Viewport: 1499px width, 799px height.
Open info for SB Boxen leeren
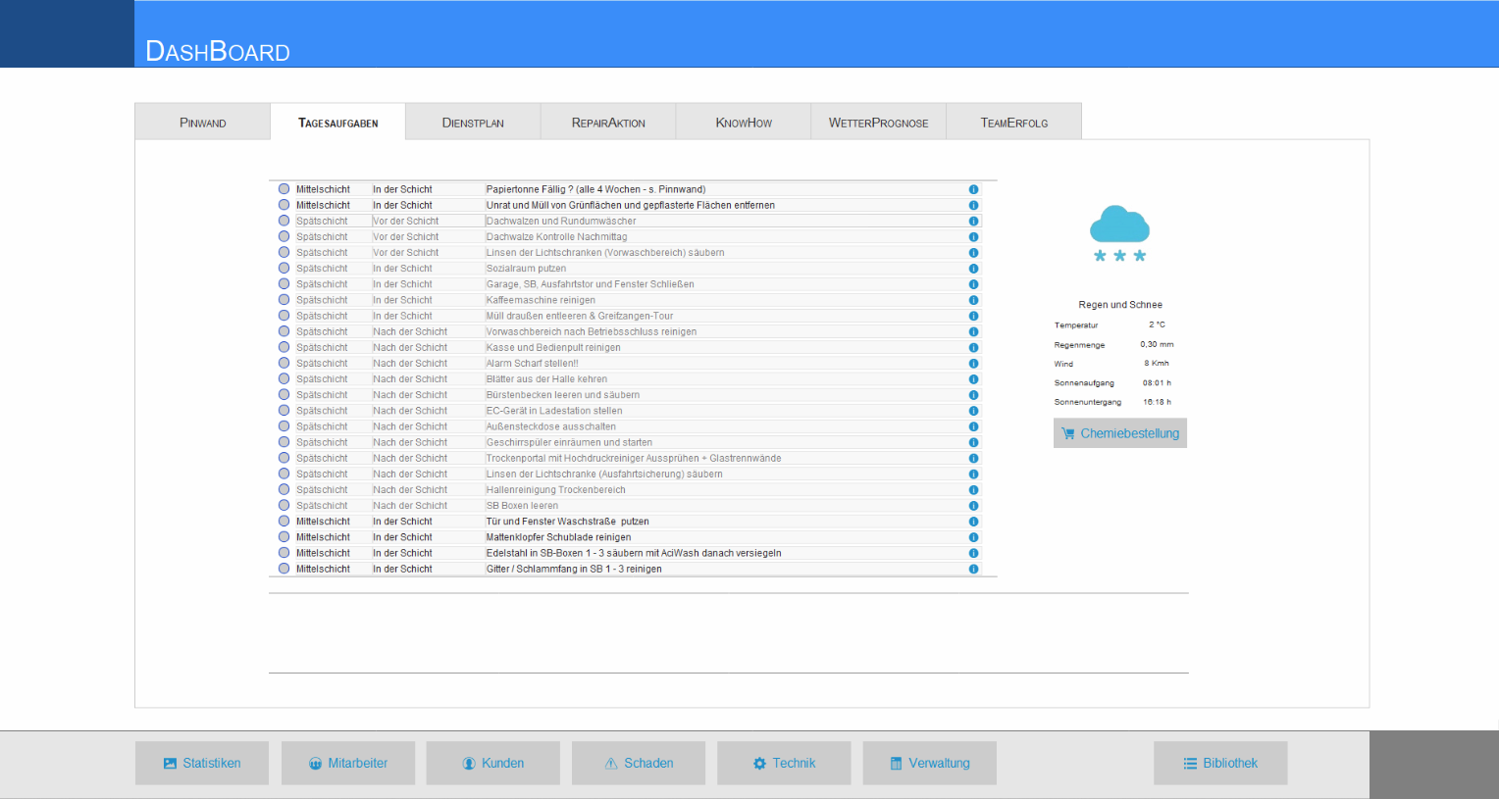click(x=973, y=506)
